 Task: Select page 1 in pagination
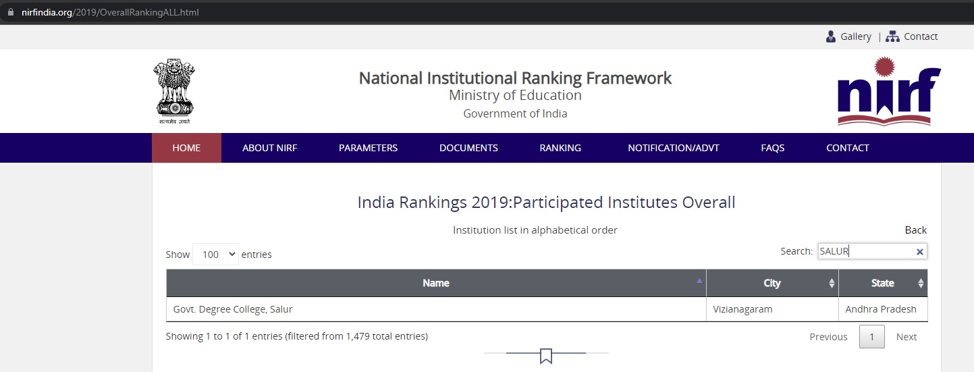point(872,337)
